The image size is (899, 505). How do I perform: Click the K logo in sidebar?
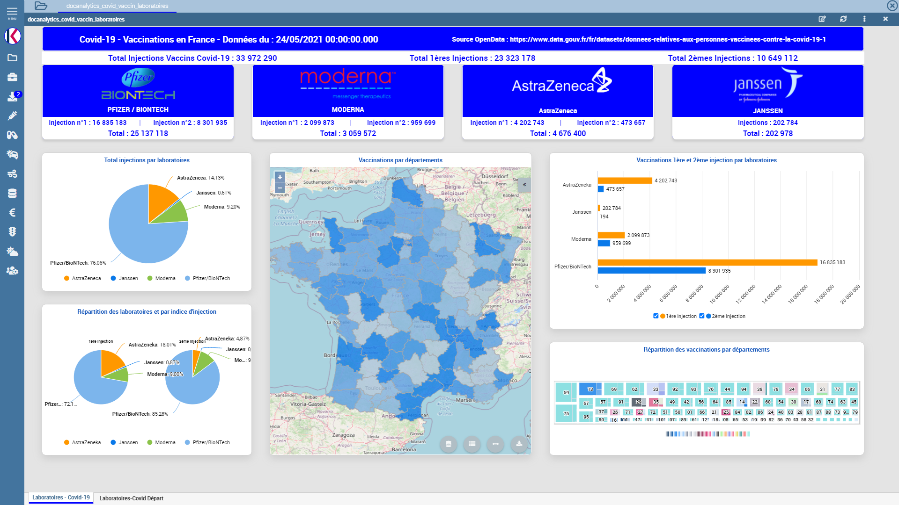point(13,36)
